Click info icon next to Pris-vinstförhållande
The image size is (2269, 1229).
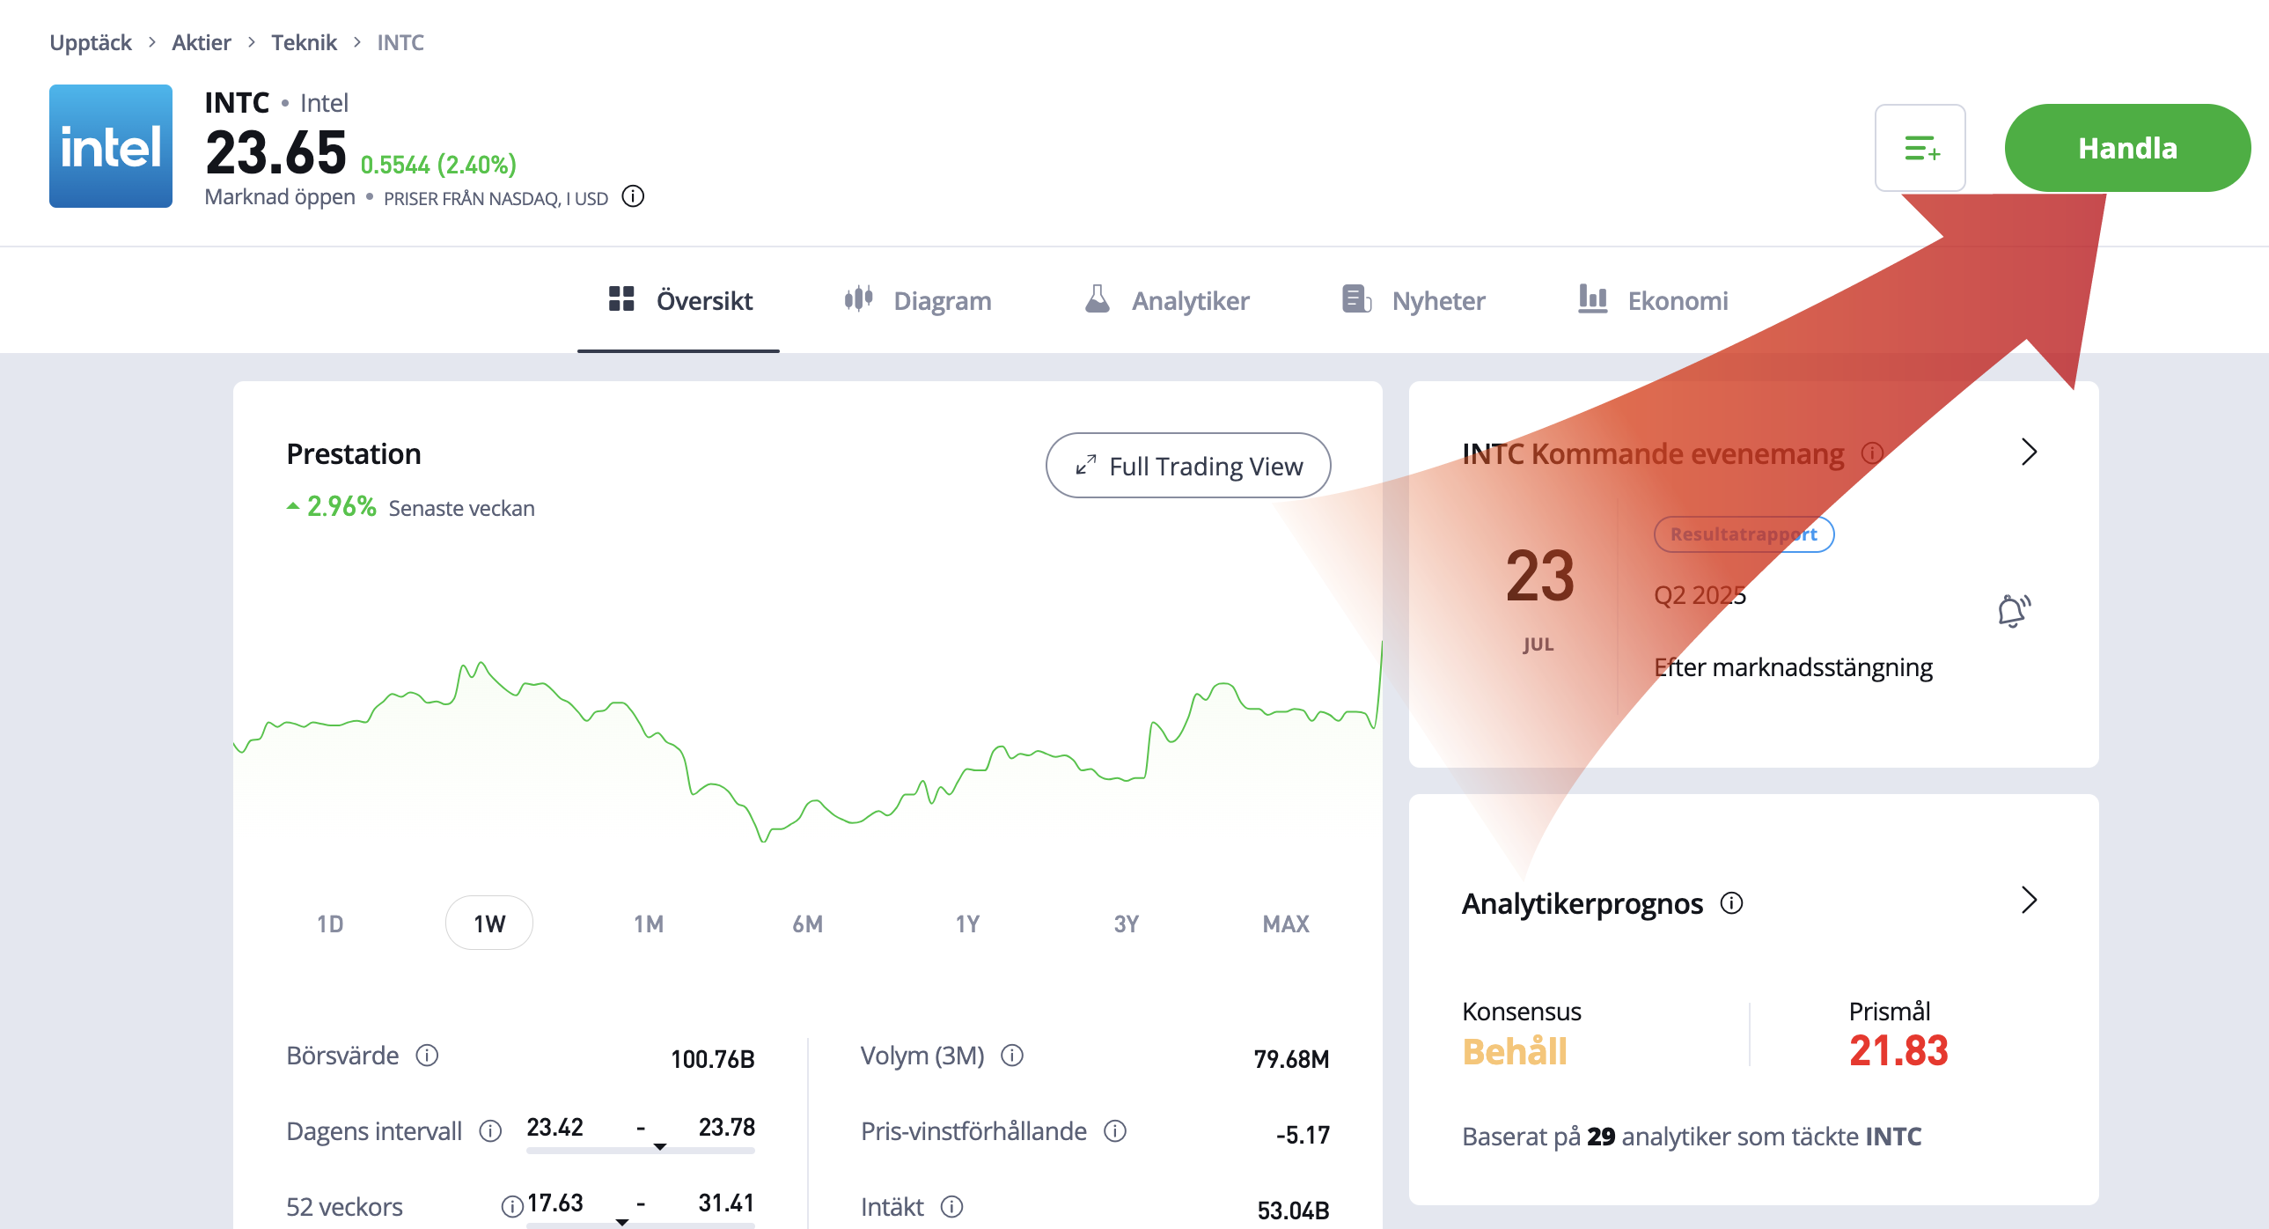(1115, 1130)
